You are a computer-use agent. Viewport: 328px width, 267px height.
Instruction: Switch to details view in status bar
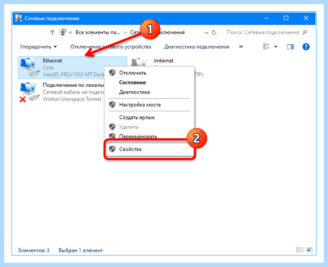[300, 250]
